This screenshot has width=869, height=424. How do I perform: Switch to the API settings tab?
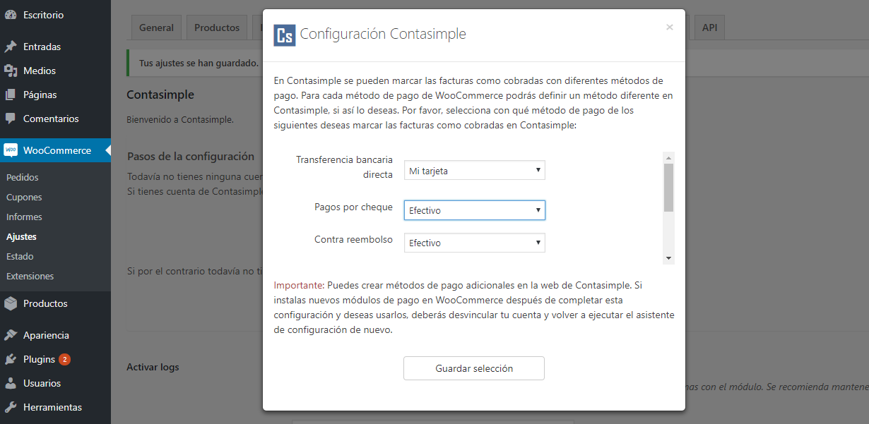click(709, 28)
